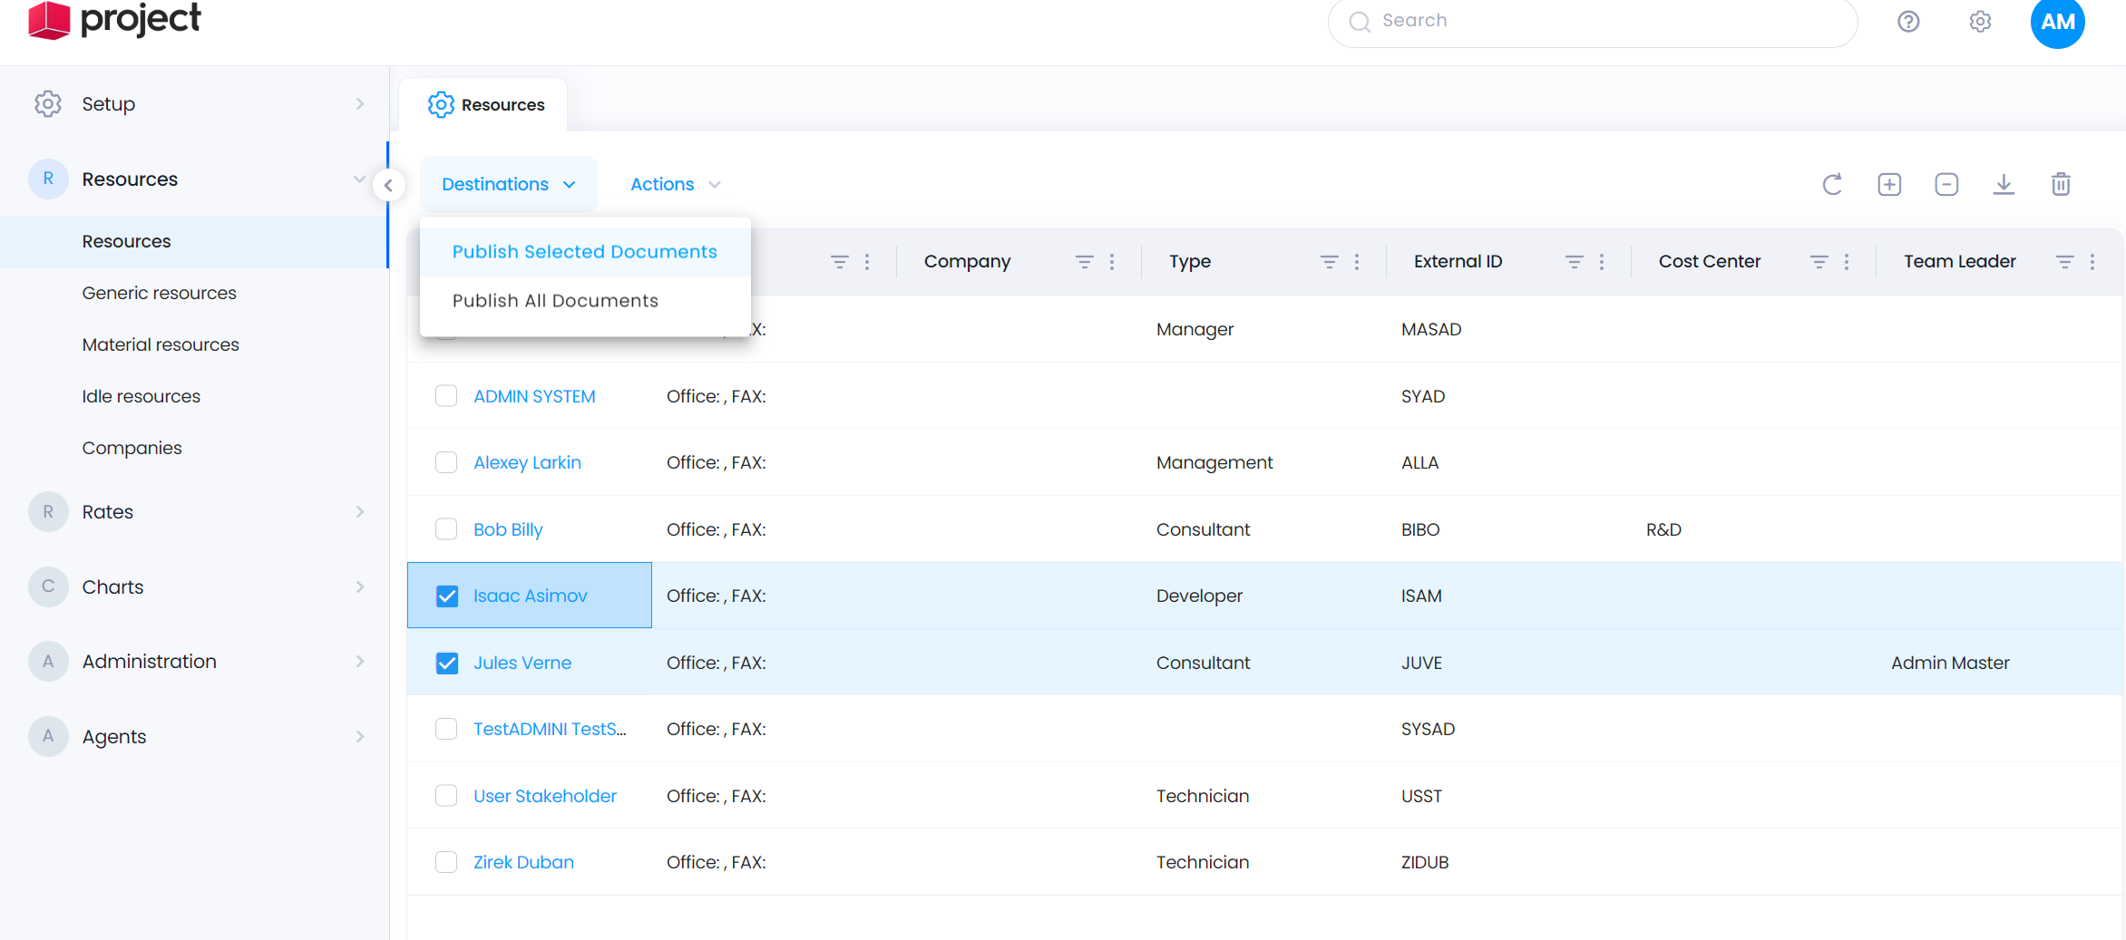The width and height of the screenshot is (2126, 940).
Task: Open the filter icon for External ID column
Action: [x=1574, y=262]
